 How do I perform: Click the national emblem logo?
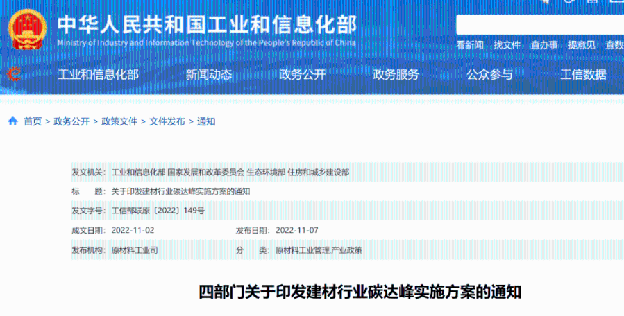[27, 29]
